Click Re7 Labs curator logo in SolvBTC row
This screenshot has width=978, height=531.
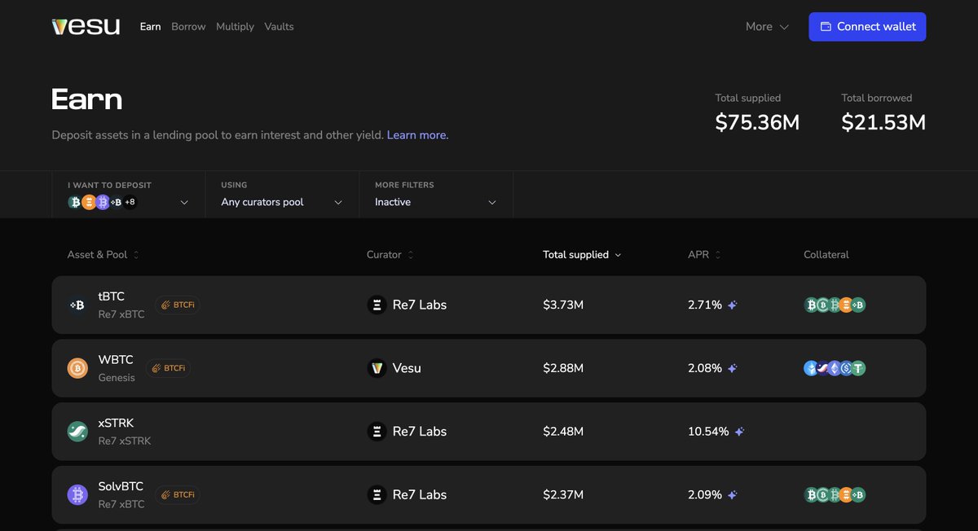377,494
